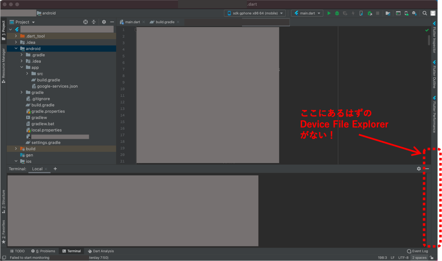This screenshot has width=442, height=261.
Task: Open Search Everywhere with the magnifier icon
Action: tap(425, 13)
